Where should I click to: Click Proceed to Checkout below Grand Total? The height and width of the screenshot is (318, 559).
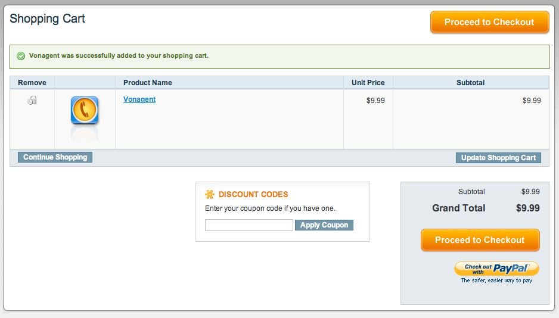(x=480, y=240)
